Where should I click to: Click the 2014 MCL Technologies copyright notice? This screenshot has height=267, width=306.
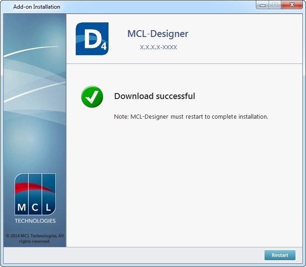click(x=35, y=238)
